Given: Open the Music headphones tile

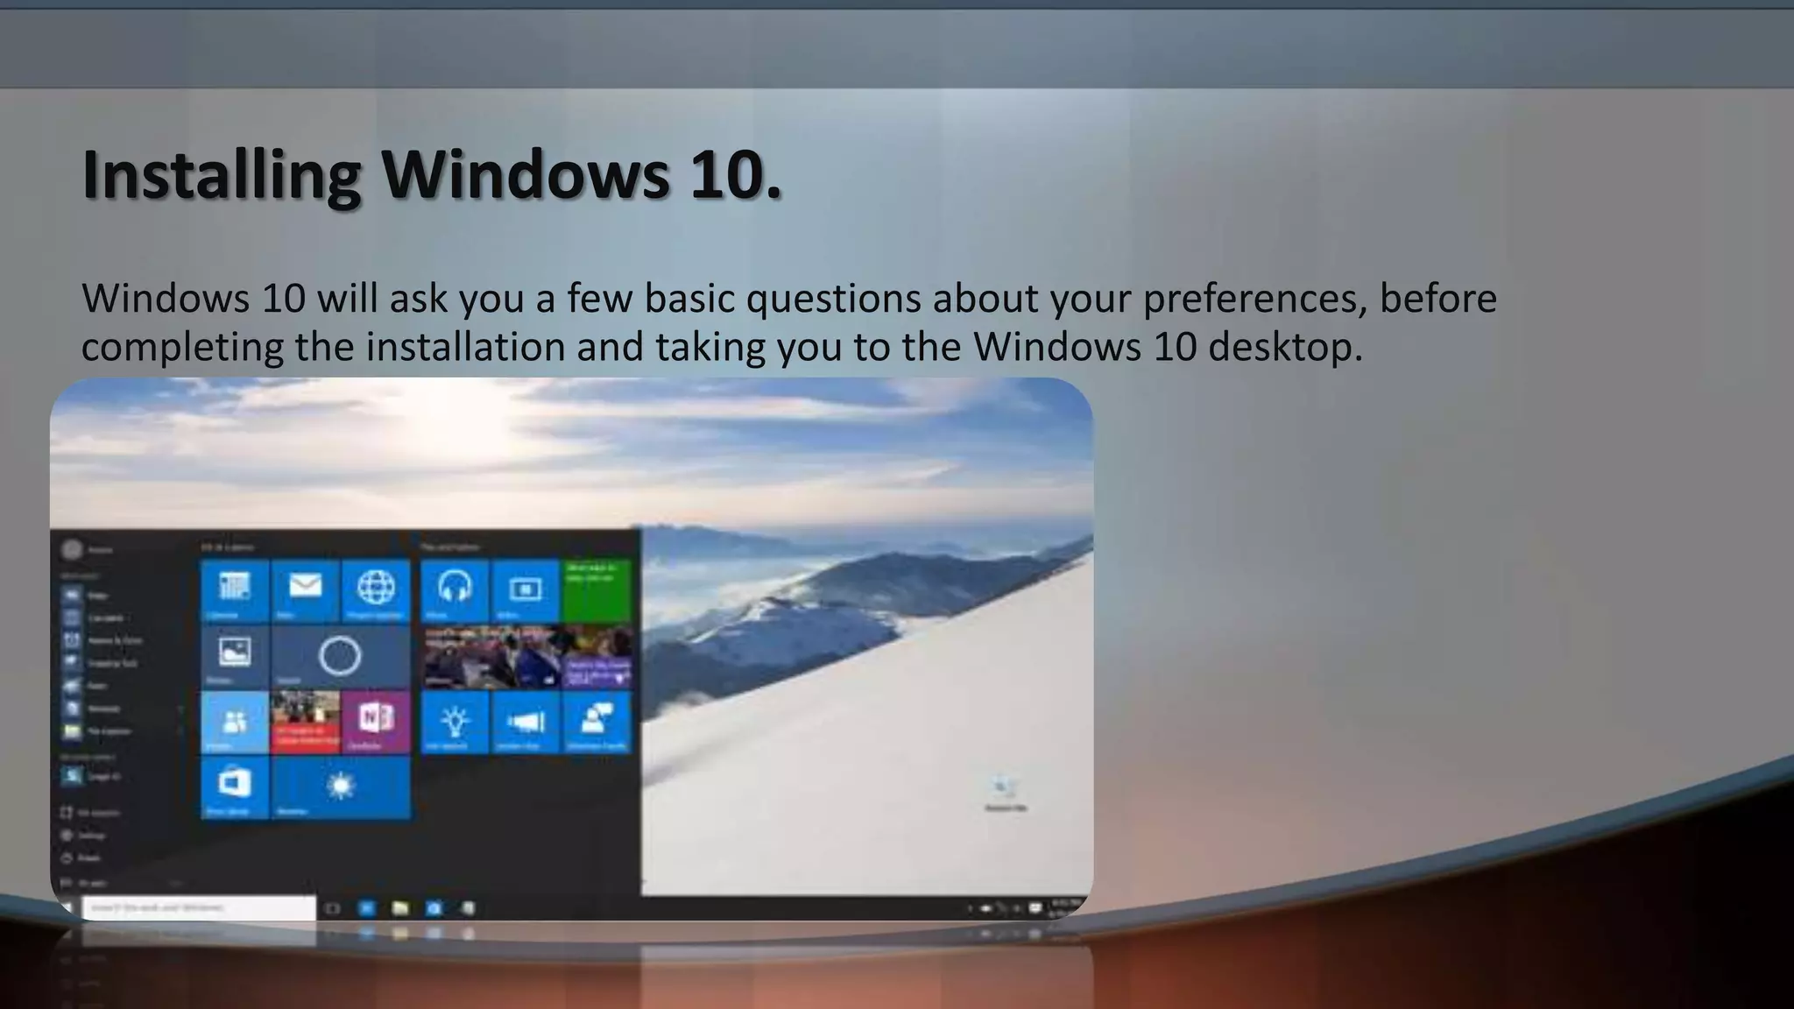Looking at the screenshot, I should point(455,590).
